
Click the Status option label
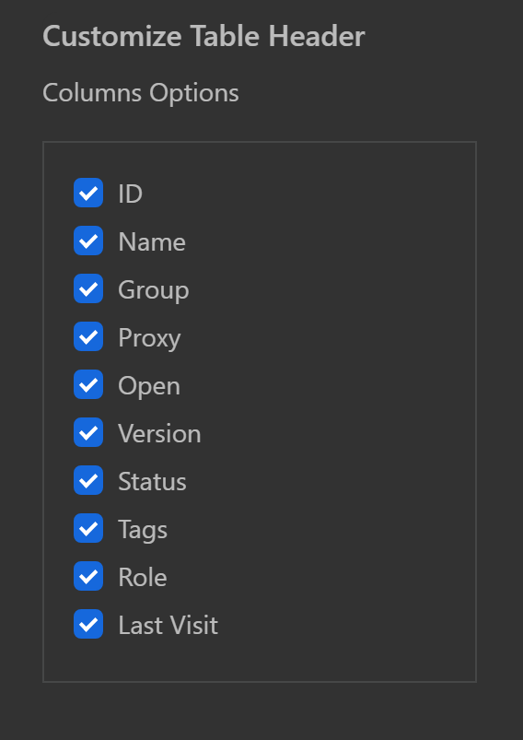click(x=152, y=481)
